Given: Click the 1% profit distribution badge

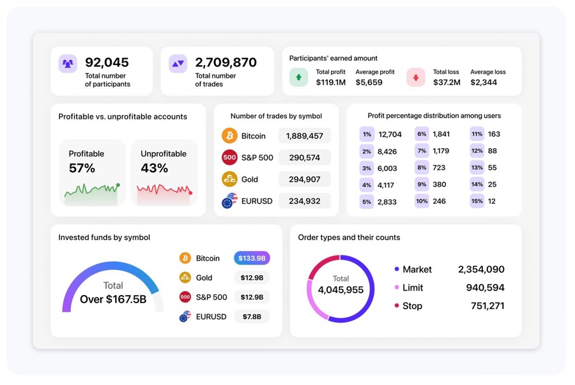Looking at the screenshot, I should click(367, 135).
